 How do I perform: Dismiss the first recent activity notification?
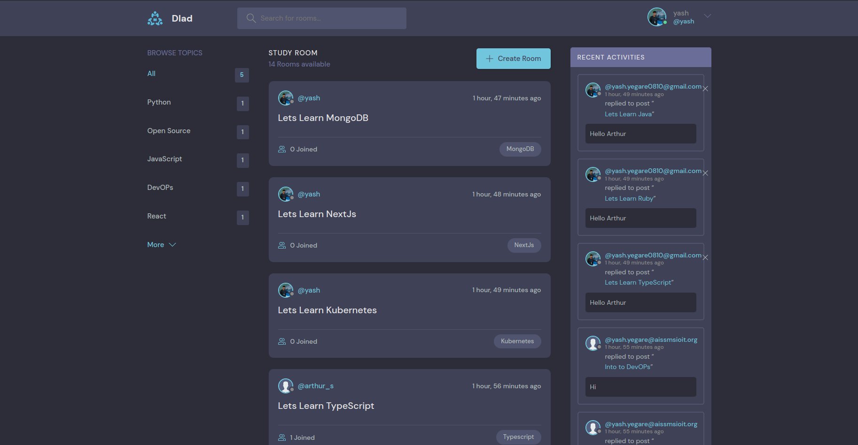pyautogui.click(x=705, y=88)
